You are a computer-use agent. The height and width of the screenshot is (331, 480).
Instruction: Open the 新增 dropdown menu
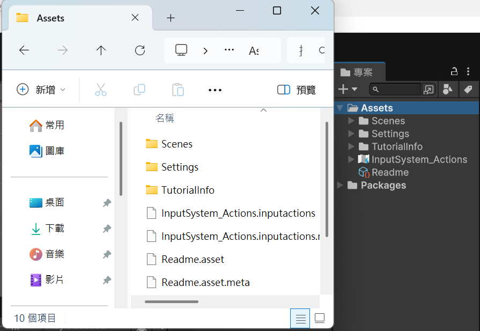coord(41,90)
